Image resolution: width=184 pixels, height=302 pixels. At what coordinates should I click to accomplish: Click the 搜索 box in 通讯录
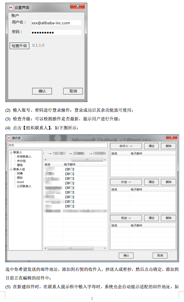click(58, 145)
